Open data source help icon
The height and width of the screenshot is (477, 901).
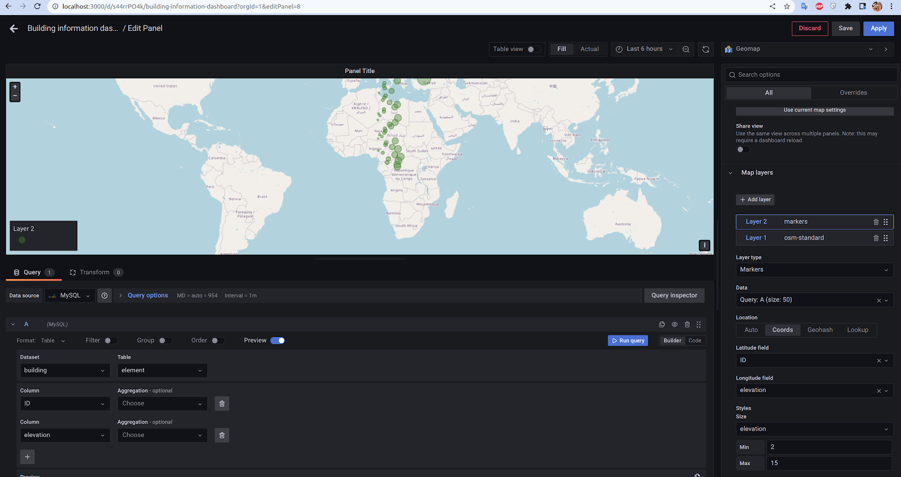(x=104, y=296)
